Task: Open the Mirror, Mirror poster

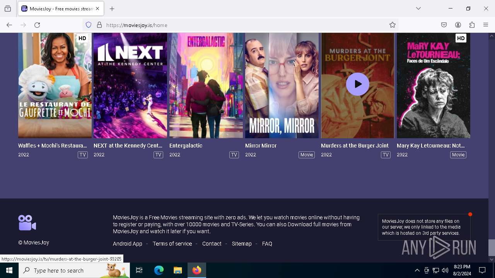Action: click(x=282, y=85)
